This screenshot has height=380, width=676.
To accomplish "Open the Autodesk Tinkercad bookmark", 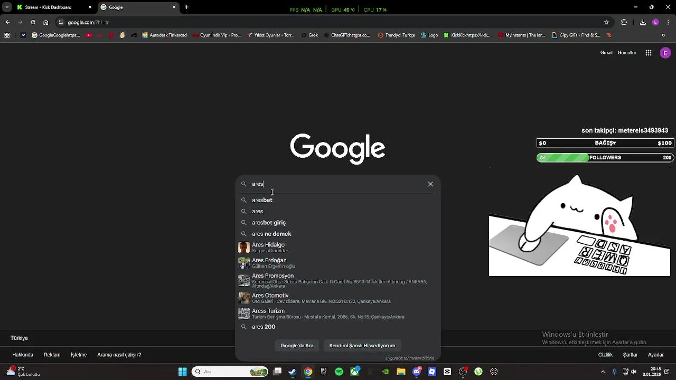I will point(164,35).
